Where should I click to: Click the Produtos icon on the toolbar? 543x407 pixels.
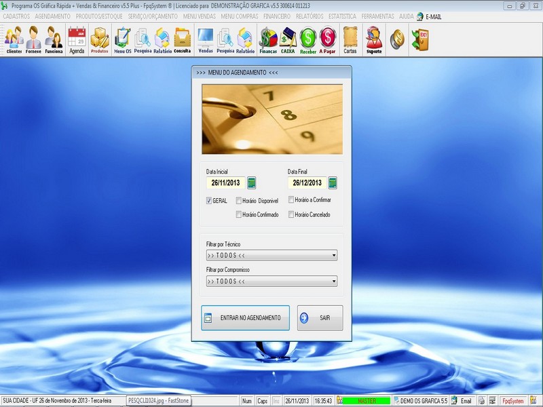[x=98, y=39]
